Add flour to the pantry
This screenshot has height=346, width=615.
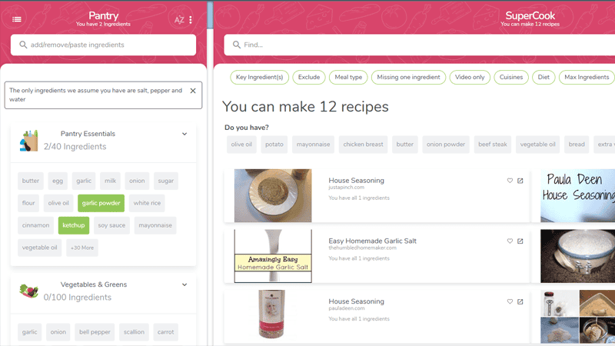click(x=28, y=203)
